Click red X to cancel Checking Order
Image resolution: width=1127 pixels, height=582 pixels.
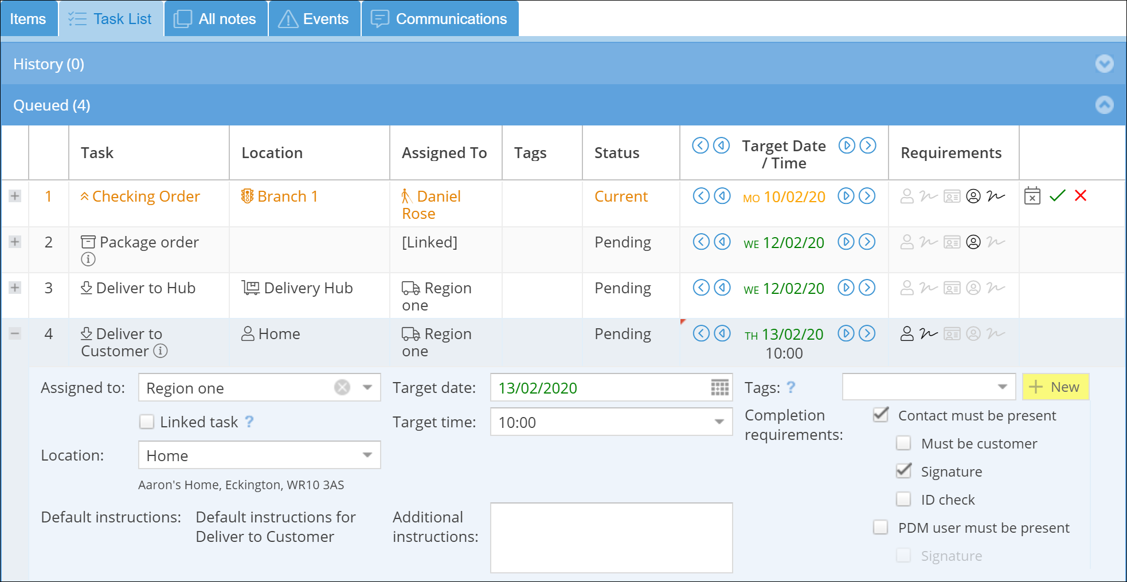(1081, 196)
